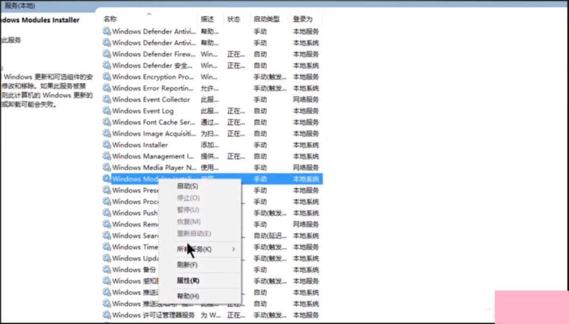Choose 停止(O) in the context menu
569x324 pixels.
pos(188,198)
